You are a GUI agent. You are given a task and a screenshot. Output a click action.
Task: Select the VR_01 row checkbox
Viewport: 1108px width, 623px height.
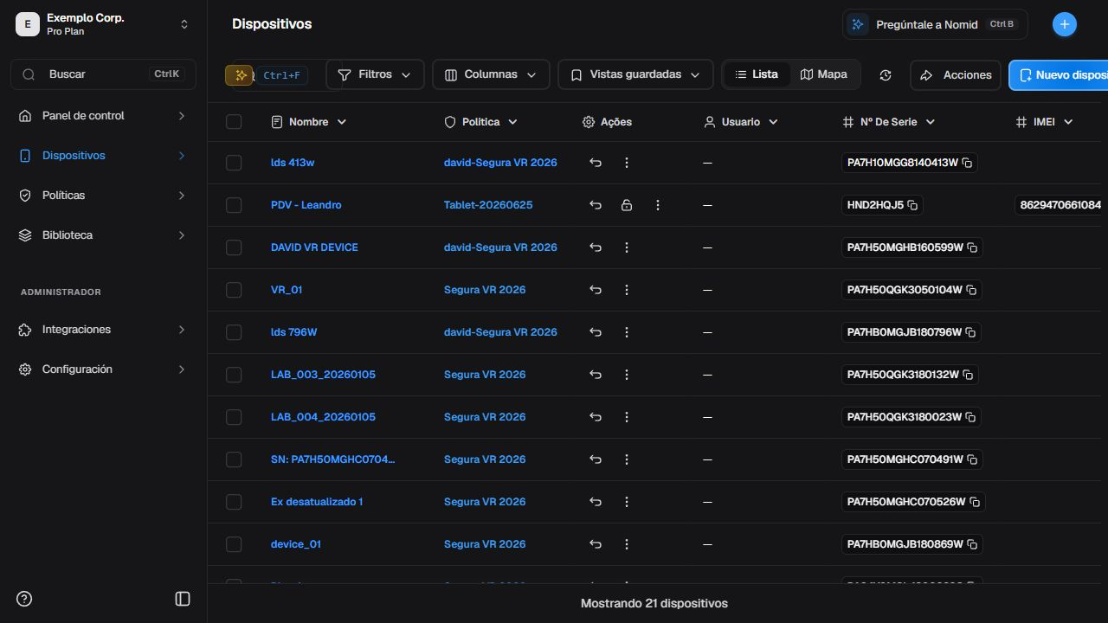pos(234,290)
